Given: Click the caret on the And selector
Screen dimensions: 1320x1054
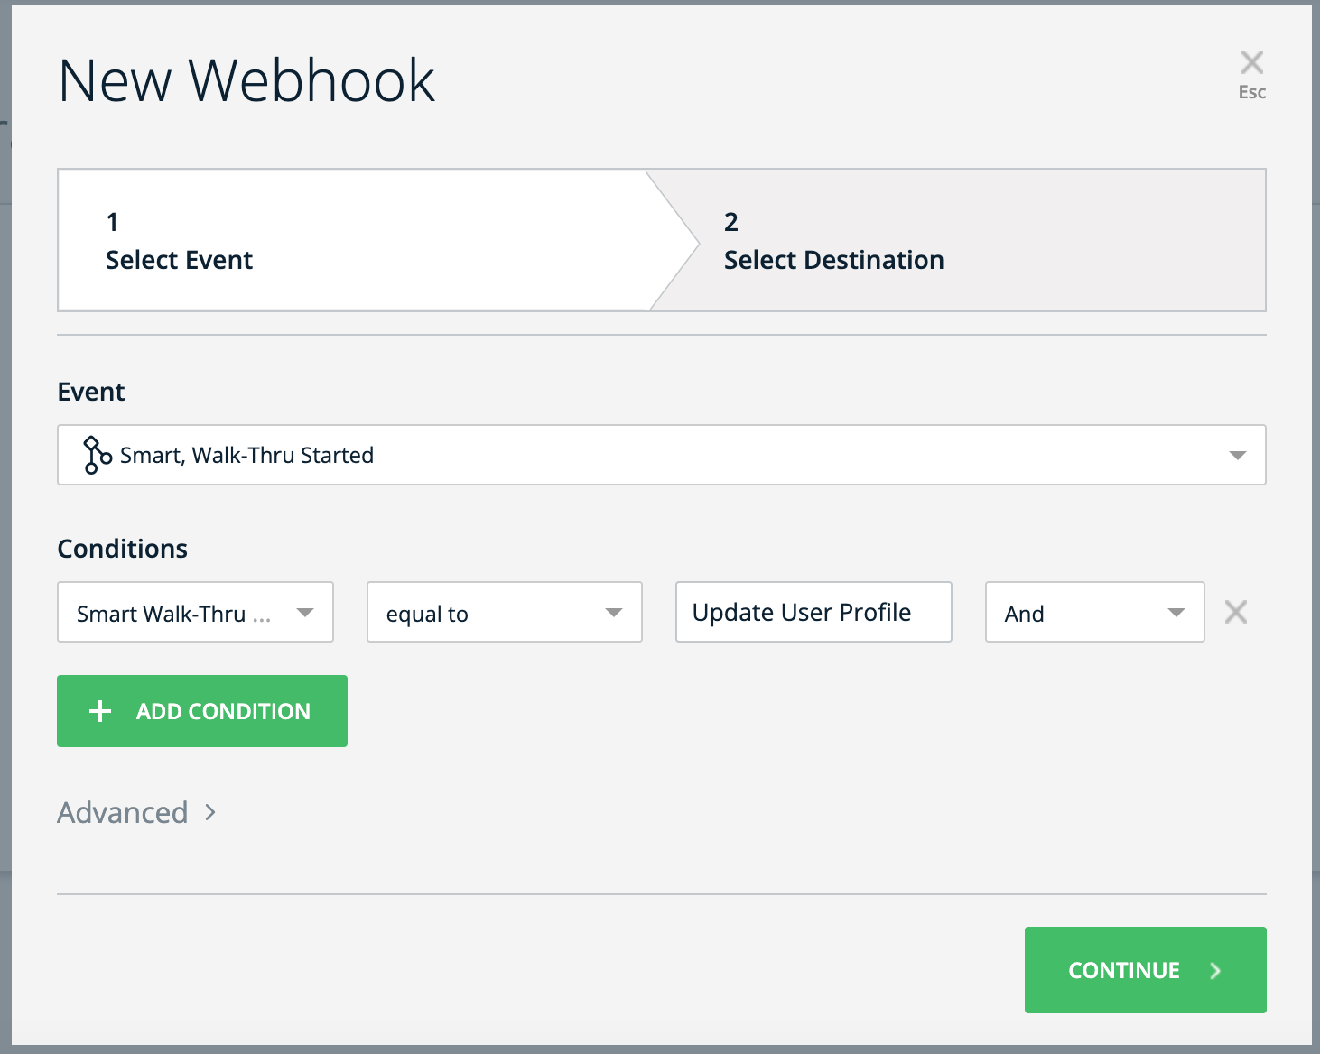Looking at the screenshot, I should coord(1175,612).
